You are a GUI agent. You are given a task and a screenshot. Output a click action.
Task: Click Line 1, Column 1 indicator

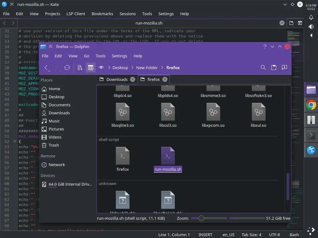[174, 235]
